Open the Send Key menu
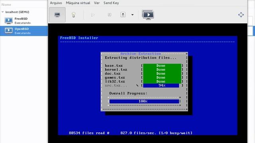Image resolution: width=255 pixels, height=143 pixels. click(111, 3)
